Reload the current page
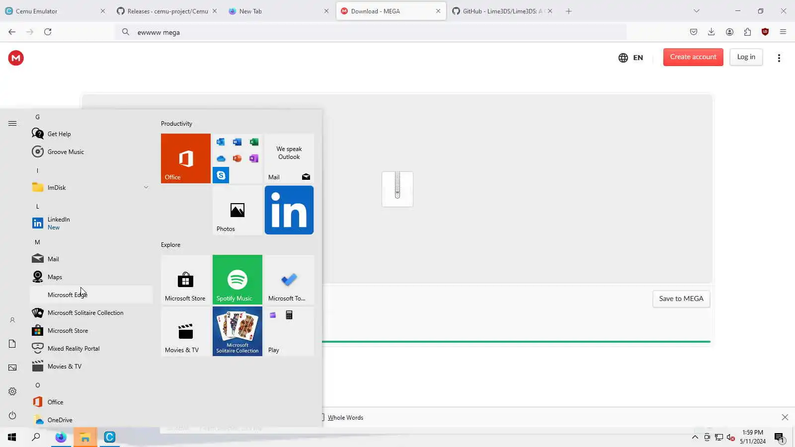795x447 pixels. [48, 32]
